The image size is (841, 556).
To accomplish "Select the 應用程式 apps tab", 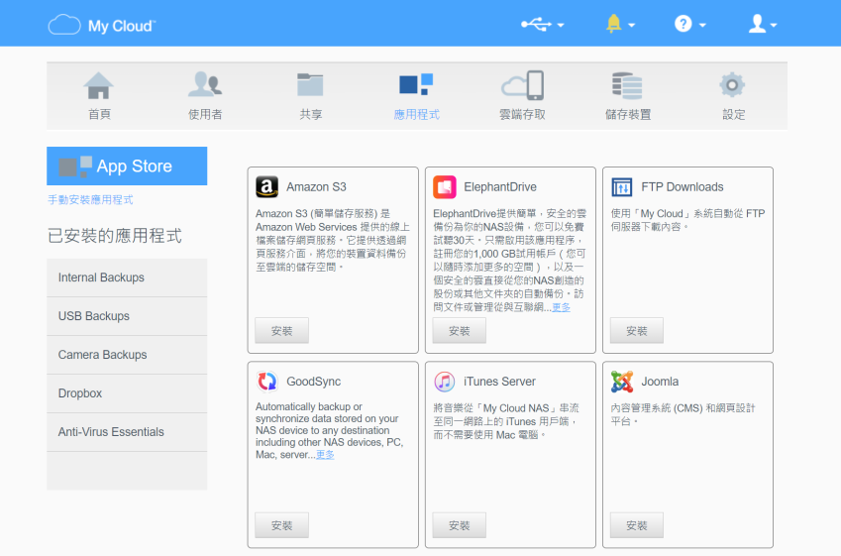I will [x=416, y=96].
